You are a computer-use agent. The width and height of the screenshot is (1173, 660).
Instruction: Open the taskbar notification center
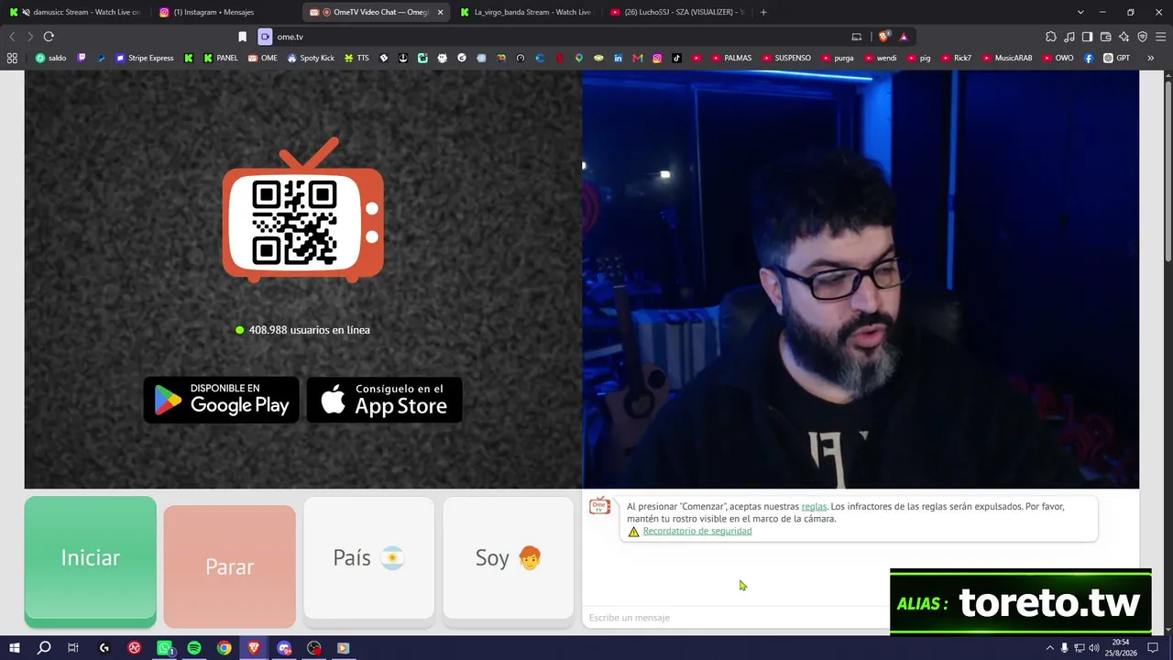pos(1153,648)
